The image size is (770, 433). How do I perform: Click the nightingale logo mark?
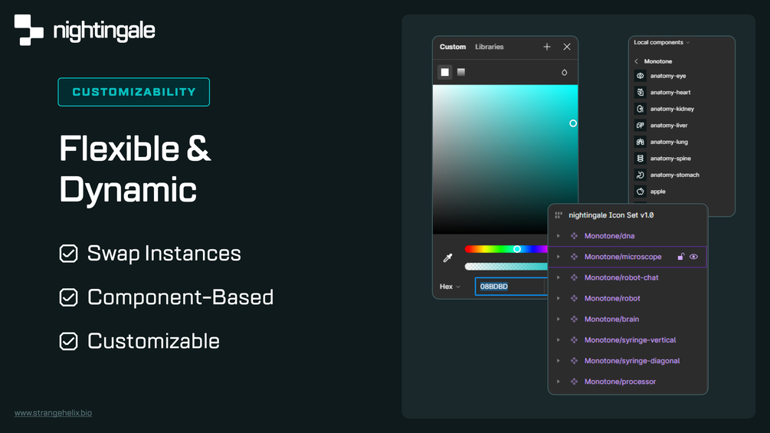click(x=29, y=30)
